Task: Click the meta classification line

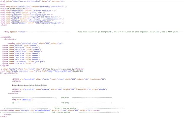Action: [x=32, y=23]
